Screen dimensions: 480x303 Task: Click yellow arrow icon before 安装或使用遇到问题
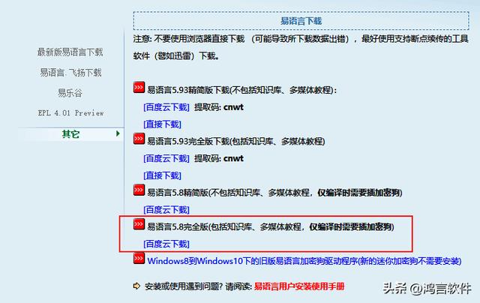tap(136, 286)
